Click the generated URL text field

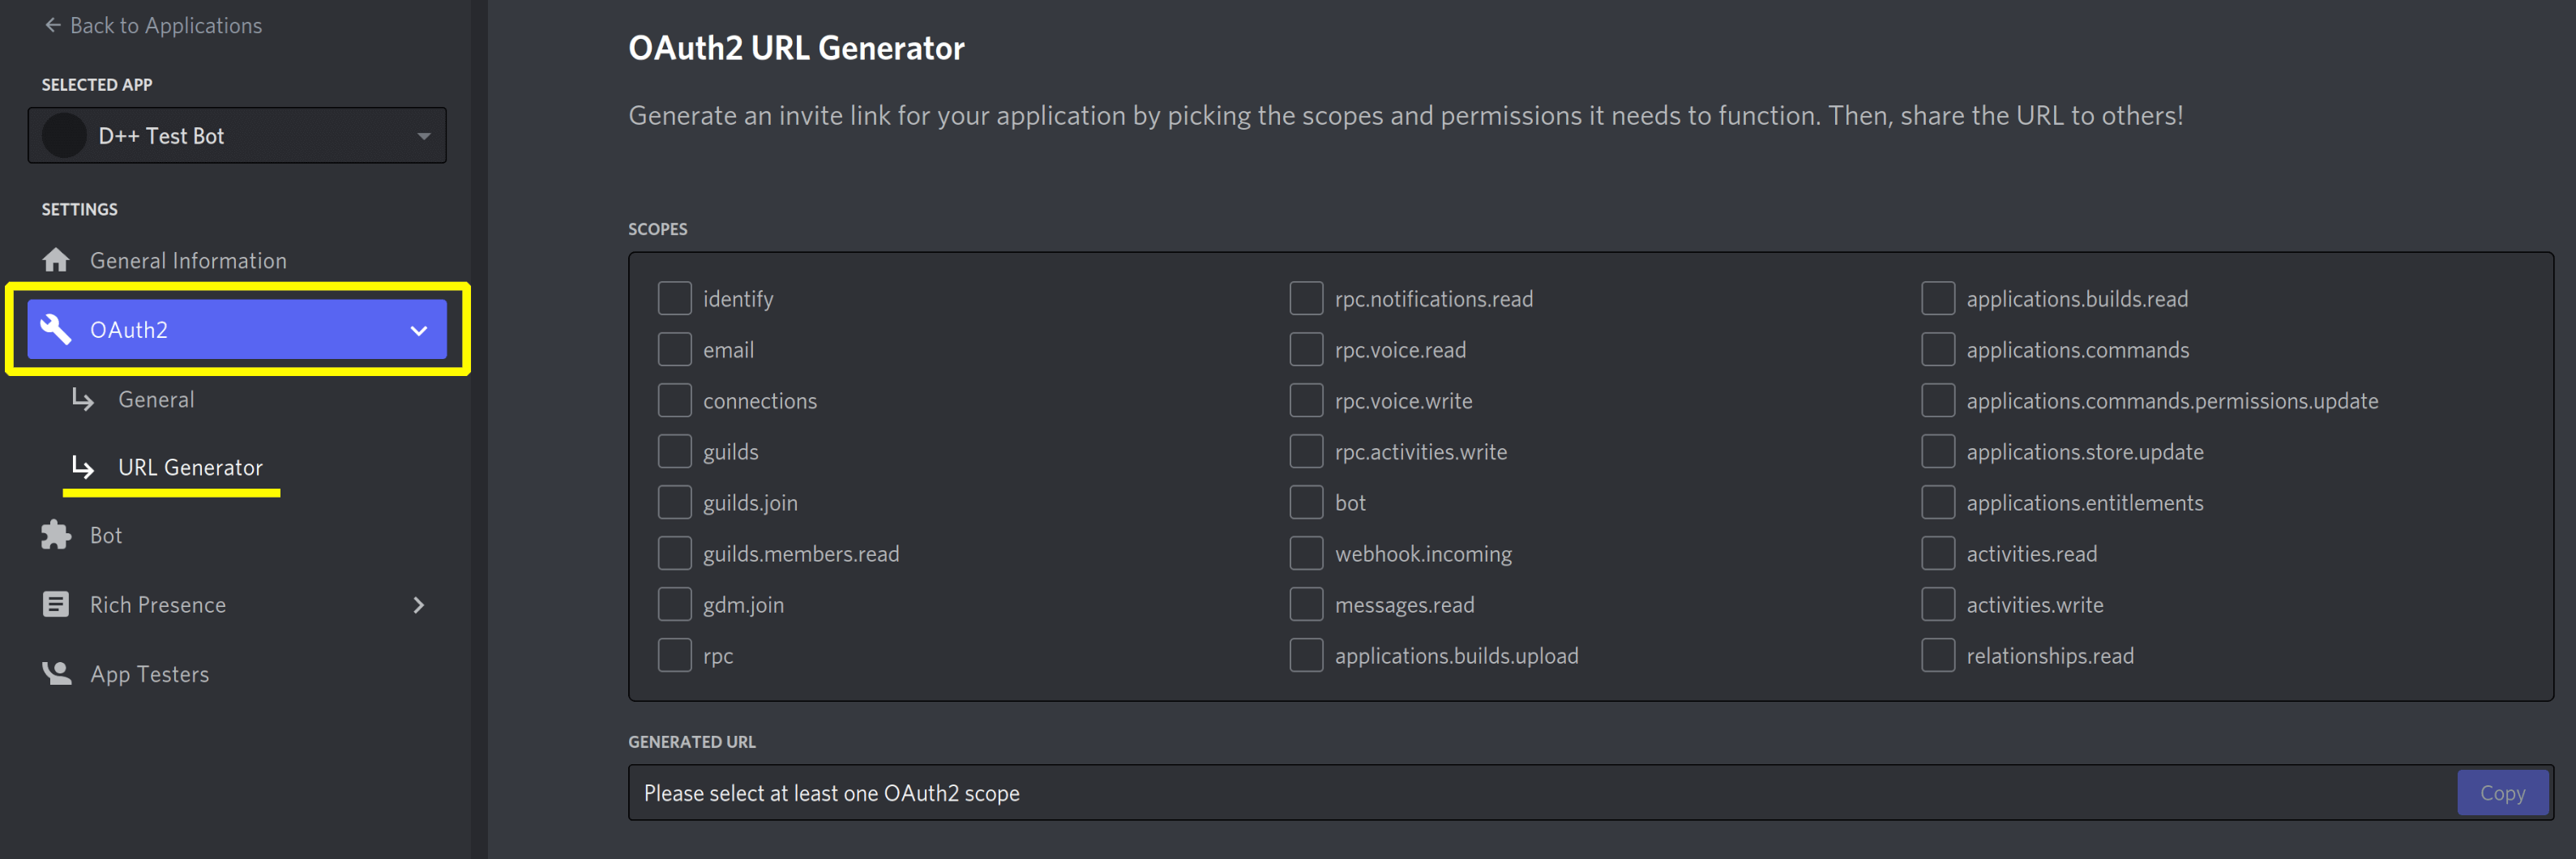(1540, 793)
